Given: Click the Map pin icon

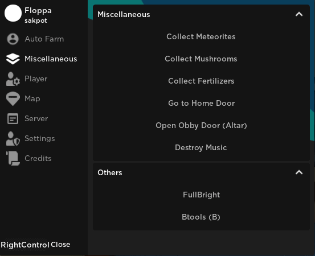Looking at the screenshot, I should 13,99.
